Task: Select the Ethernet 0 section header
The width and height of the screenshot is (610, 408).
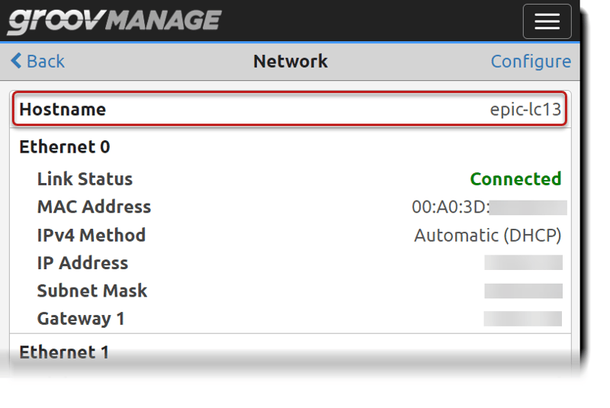Action: coord(65,146)
